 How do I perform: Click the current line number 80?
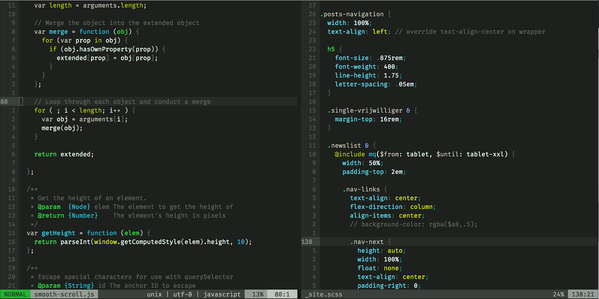pos(4,102)
